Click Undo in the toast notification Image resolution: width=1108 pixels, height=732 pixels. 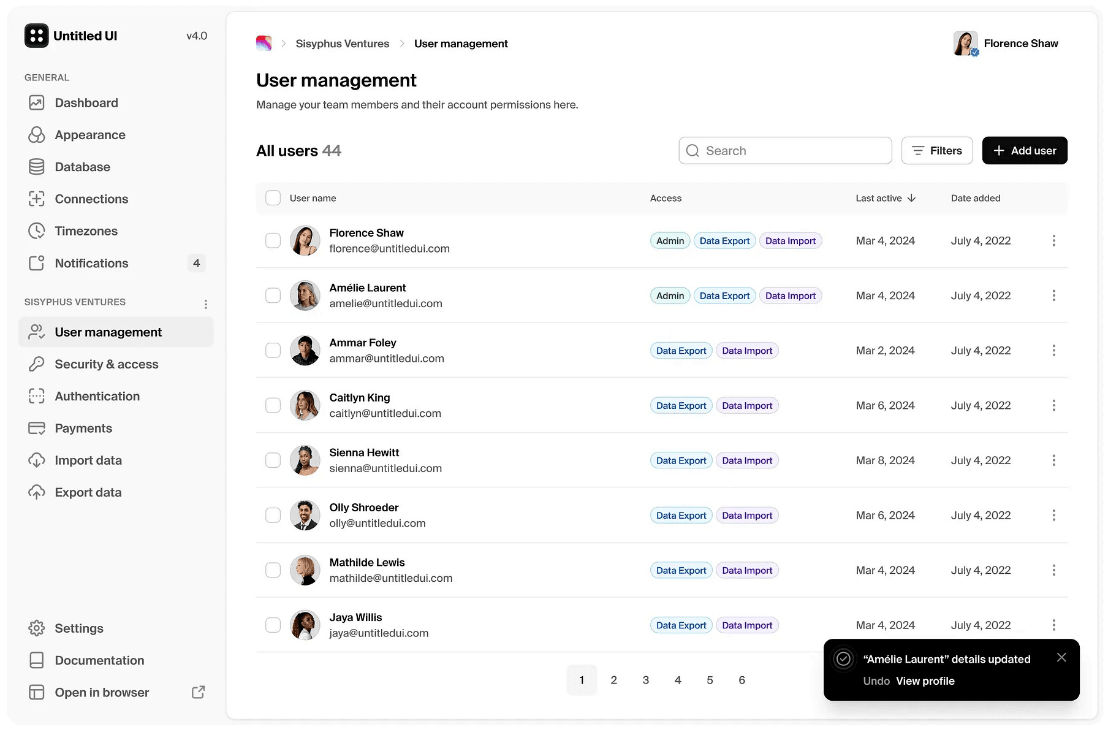876,681
